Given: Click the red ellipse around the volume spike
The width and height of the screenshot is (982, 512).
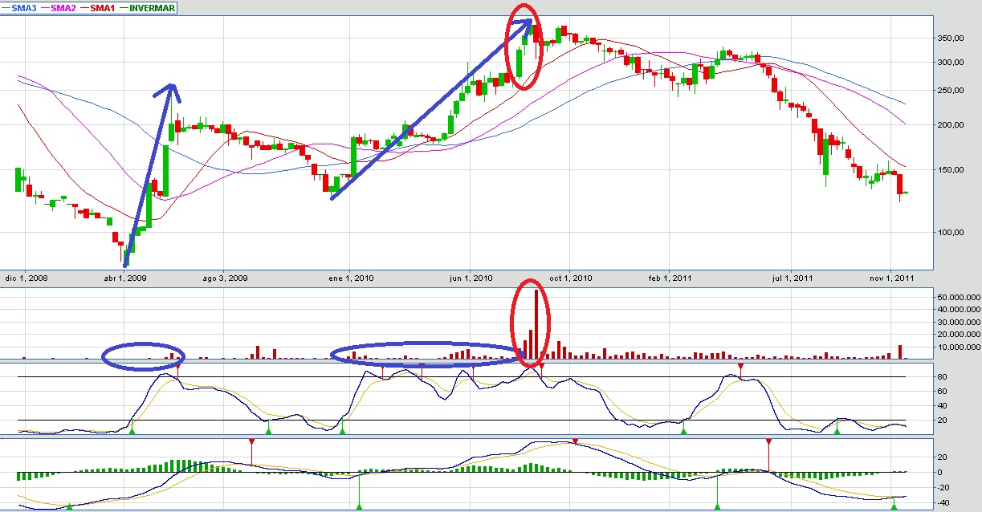Looking at the screenshot, I should tap(531, 321).
